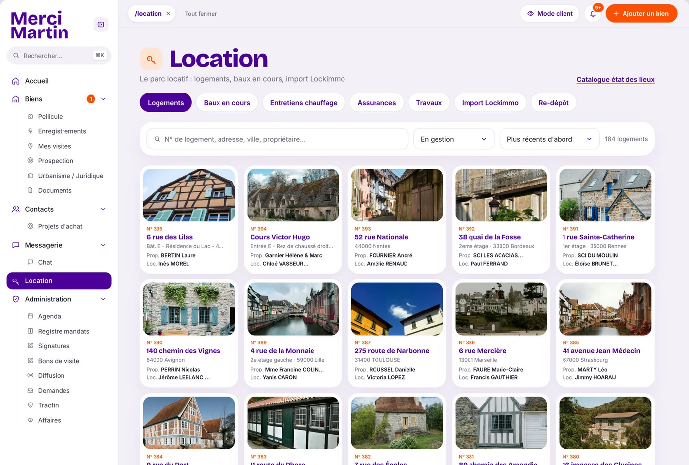Collapse the sidebar with the panel icon
The image size is (689, 465).
101,24
